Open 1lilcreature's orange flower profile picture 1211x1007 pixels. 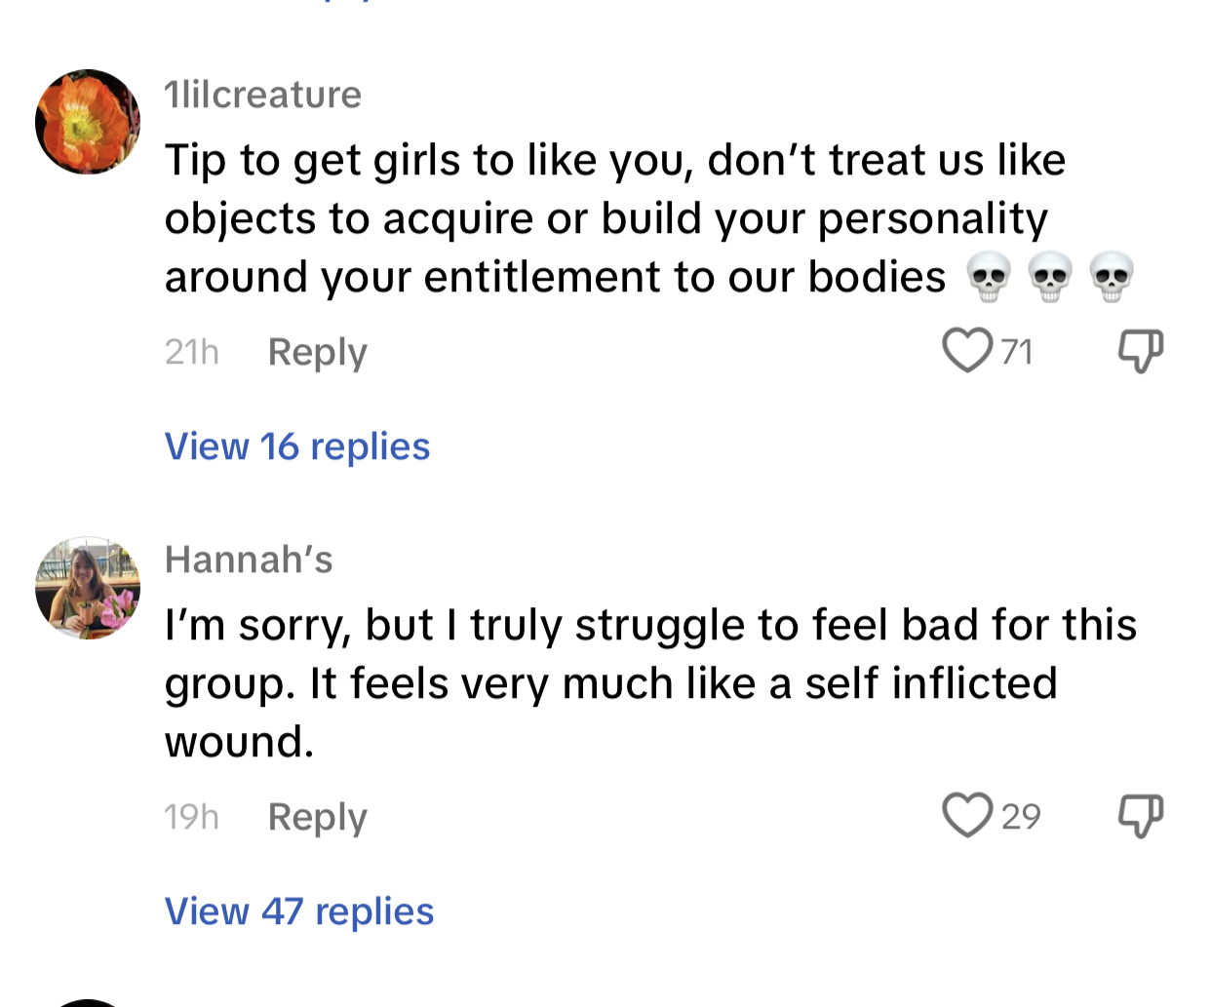point(88,122)
